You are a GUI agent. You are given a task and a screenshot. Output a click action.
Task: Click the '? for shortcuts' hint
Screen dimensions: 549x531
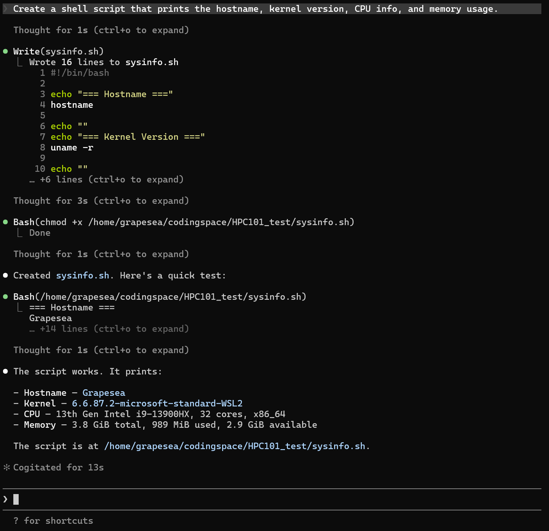click(x=53, y=521)
